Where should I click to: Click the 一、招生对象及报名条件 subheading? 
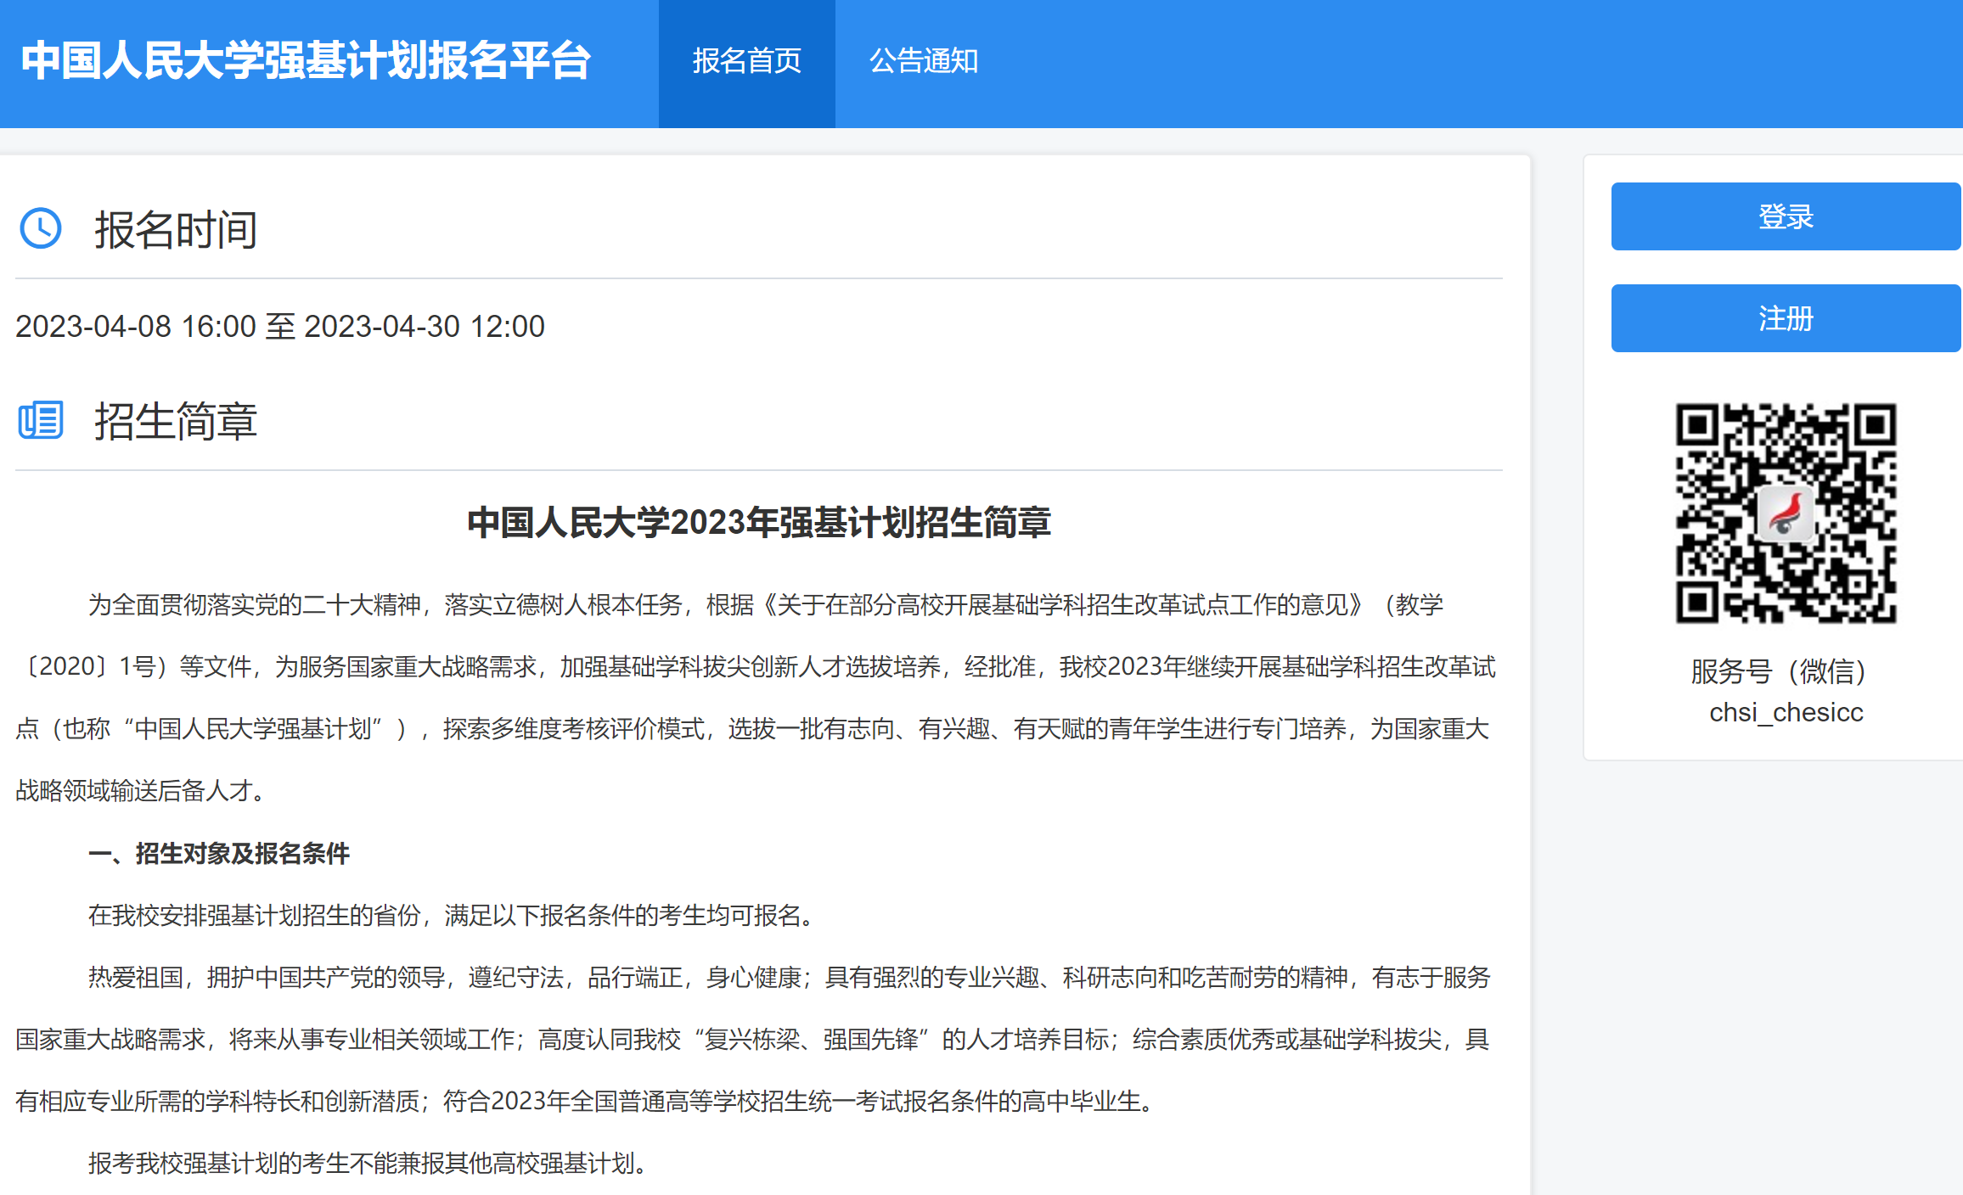[219, 853]
